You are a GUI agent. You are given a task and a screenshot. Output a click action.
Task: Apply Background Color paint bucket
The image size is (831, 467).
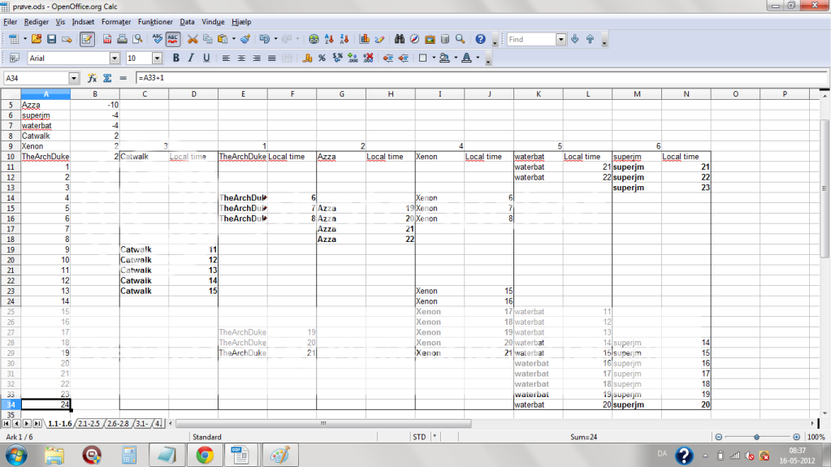click(x=444, y=58)
